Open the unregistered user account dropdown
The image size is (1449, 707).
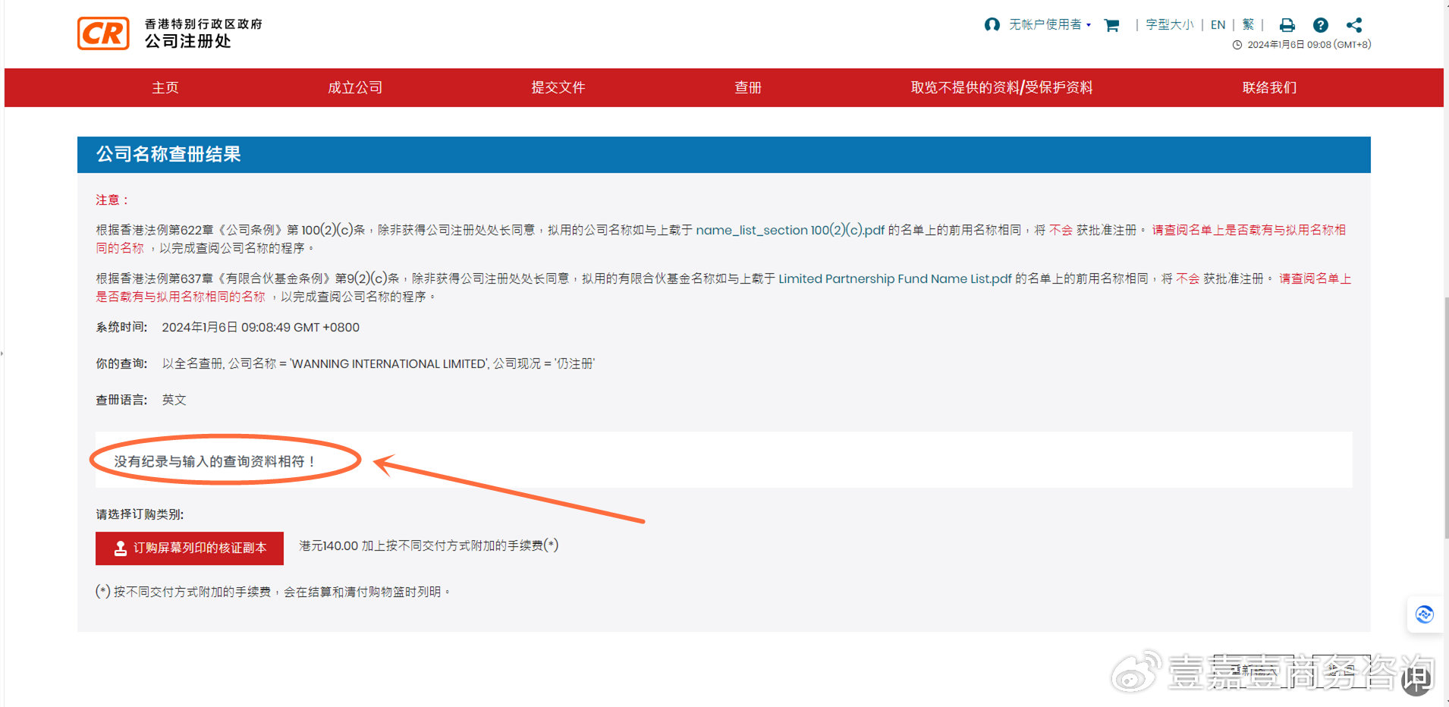(1050, 25)
